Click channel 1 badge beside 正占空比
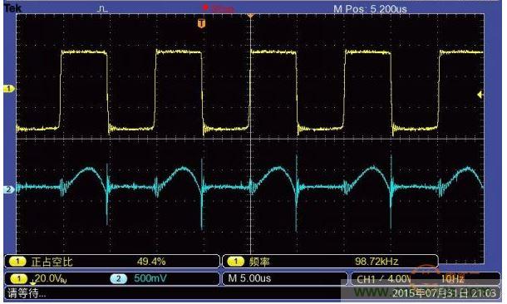The width and height of the screenshot is (507, 304). click(x=17, y=262)
